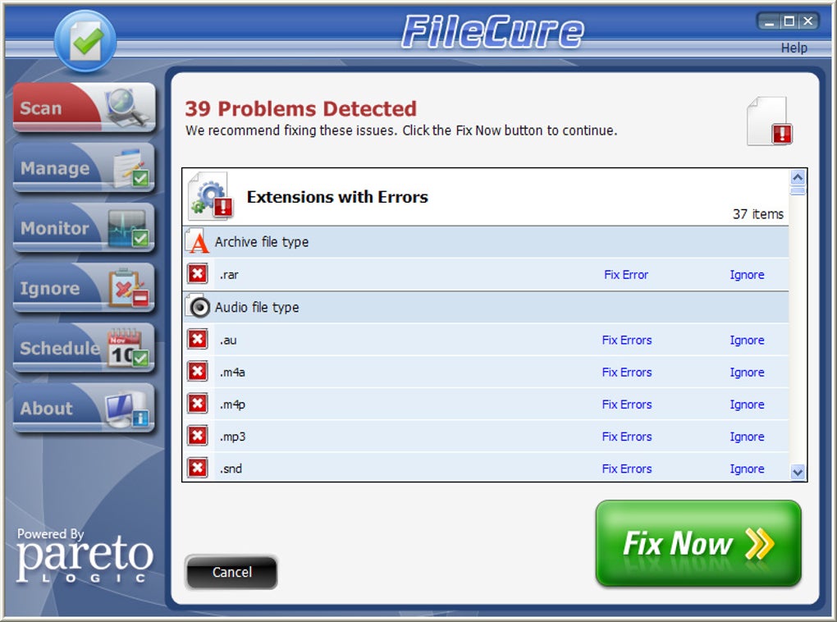
Task: Click Fix Errors link for .snd
Action: click(627, 469)
